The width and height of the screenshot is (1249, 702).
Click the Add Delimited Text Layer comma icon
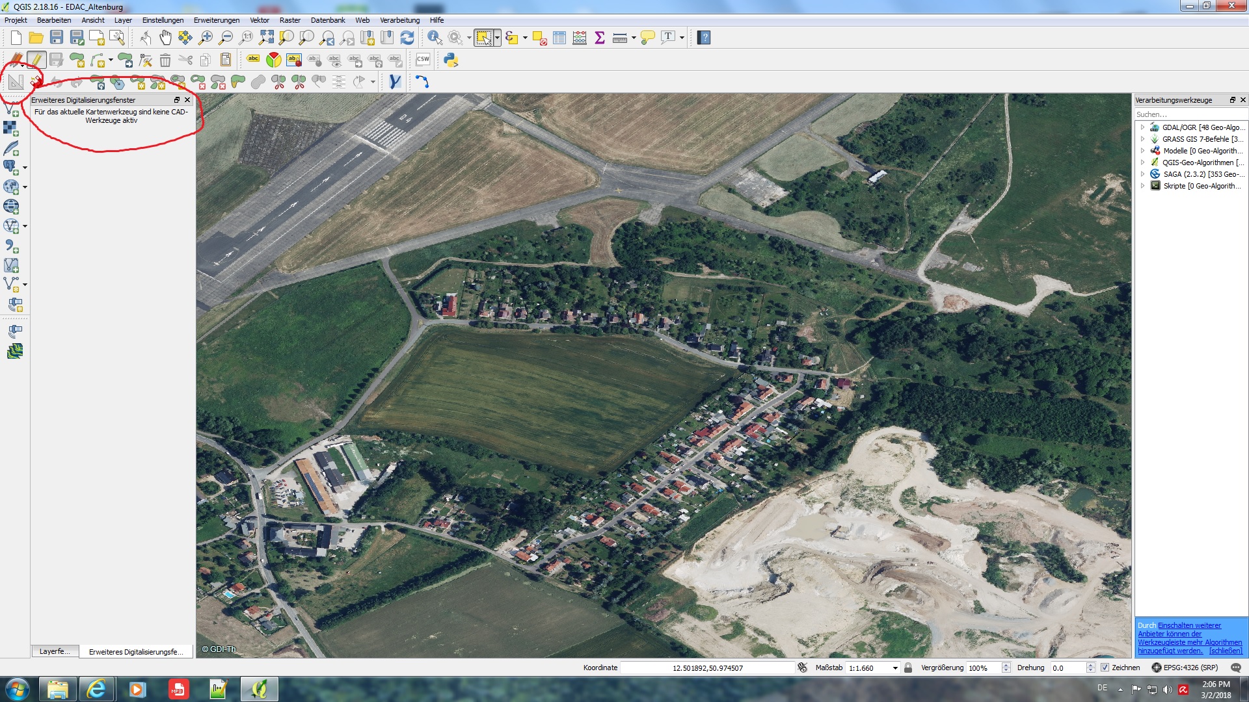11,246
